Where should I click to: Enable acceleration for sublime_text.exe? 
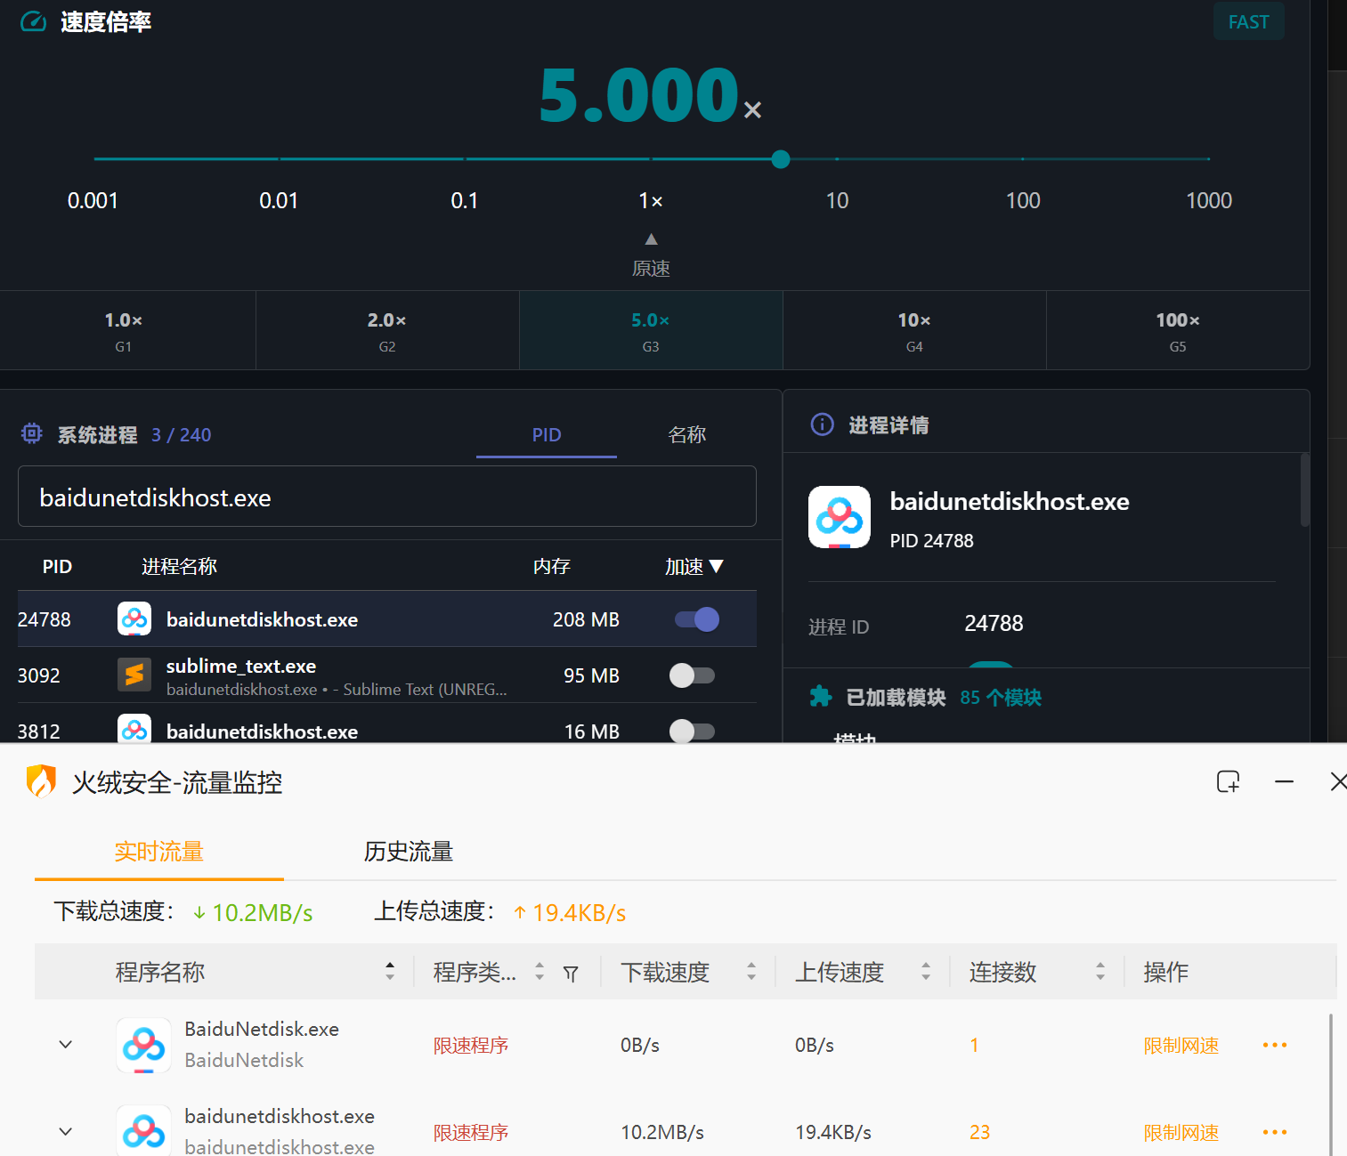692,675
